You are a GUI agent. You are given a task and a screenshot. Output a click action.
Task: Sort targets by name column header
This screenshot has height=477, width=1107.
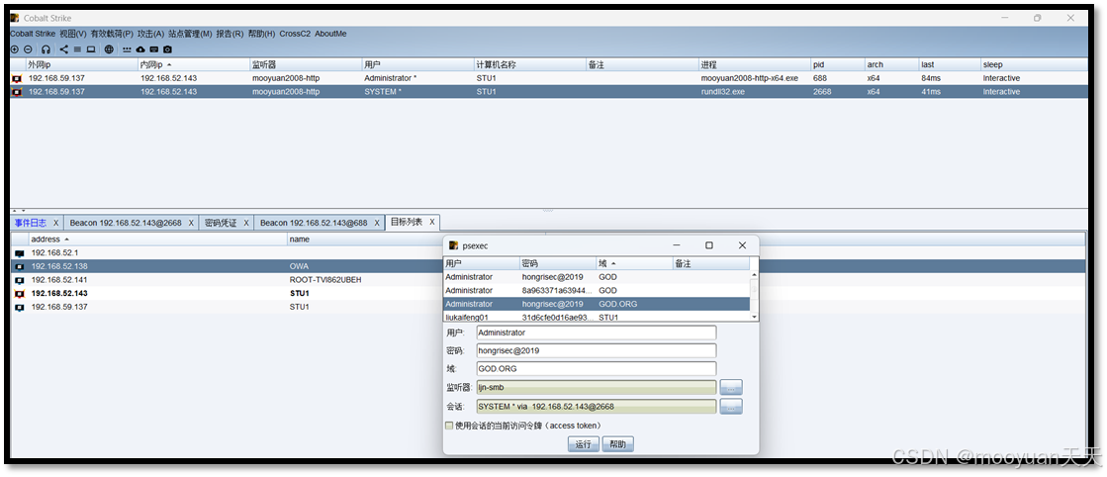pyautogui.click(x=415, y=239)
